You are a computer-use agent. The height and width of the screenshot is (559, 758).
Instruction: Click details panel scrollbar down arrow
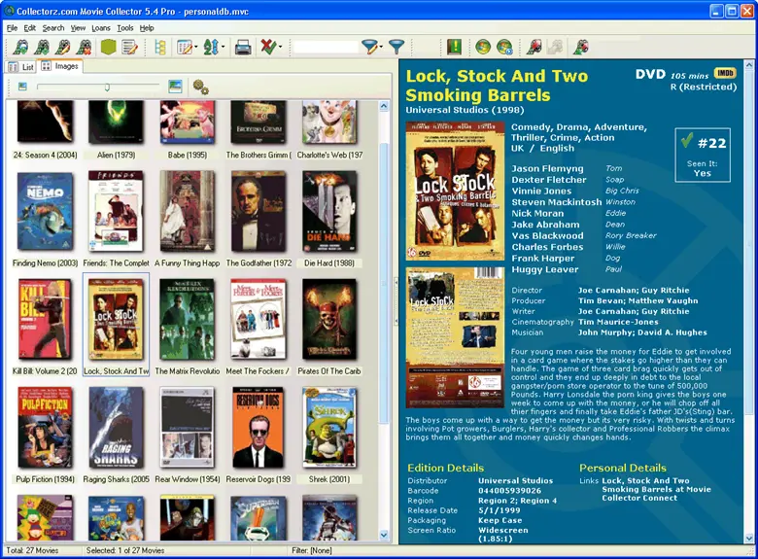tap(749, 539)
